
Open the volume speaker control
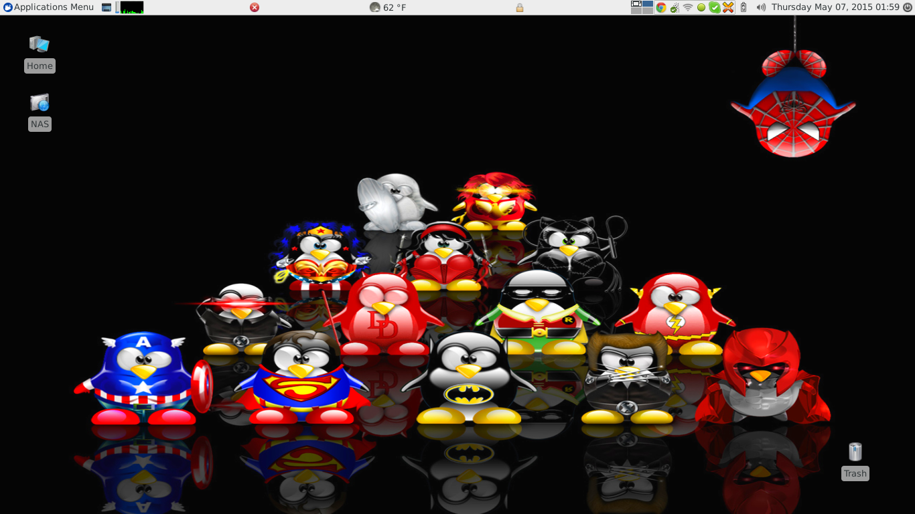[x=761, y=7]
